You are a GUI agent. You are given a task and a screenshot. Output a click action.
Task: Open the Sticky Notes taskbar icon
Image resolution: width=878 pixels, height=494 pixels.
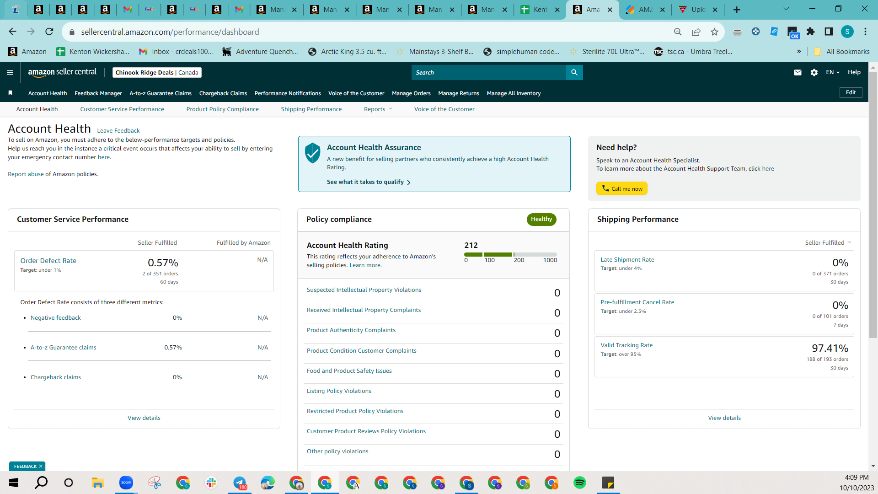click(608, 483)
